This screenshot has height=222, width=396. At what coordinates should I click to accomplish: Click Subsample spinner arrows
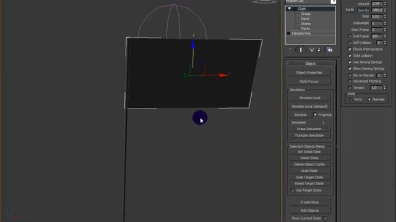click(x=385, y=23)
